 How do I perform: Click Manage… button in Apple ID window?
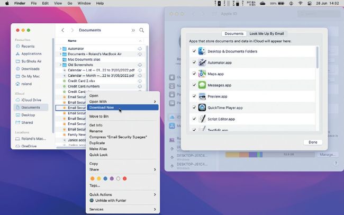pos(327,155)
